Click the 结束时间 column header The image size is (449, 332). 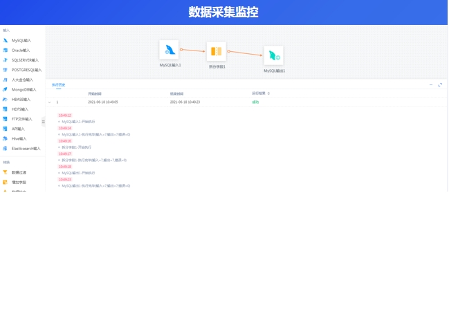[176, 93]
